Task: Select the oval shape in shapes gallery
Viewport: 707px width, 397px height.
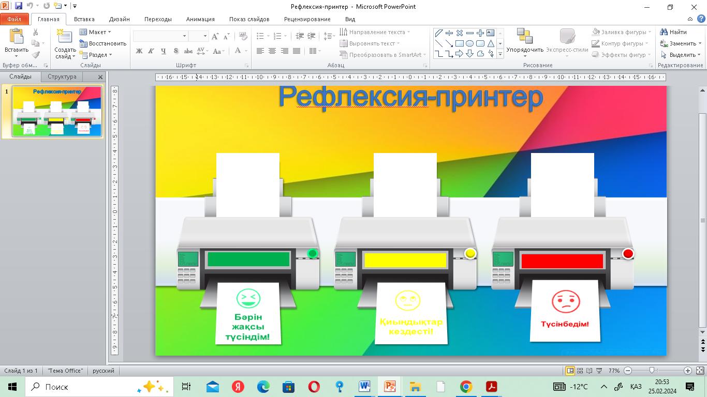Action: pos(469,43)
